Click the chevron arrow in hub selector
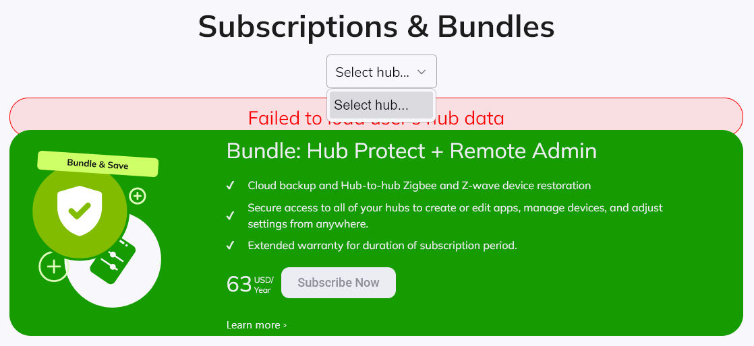 tap(422, 71)
